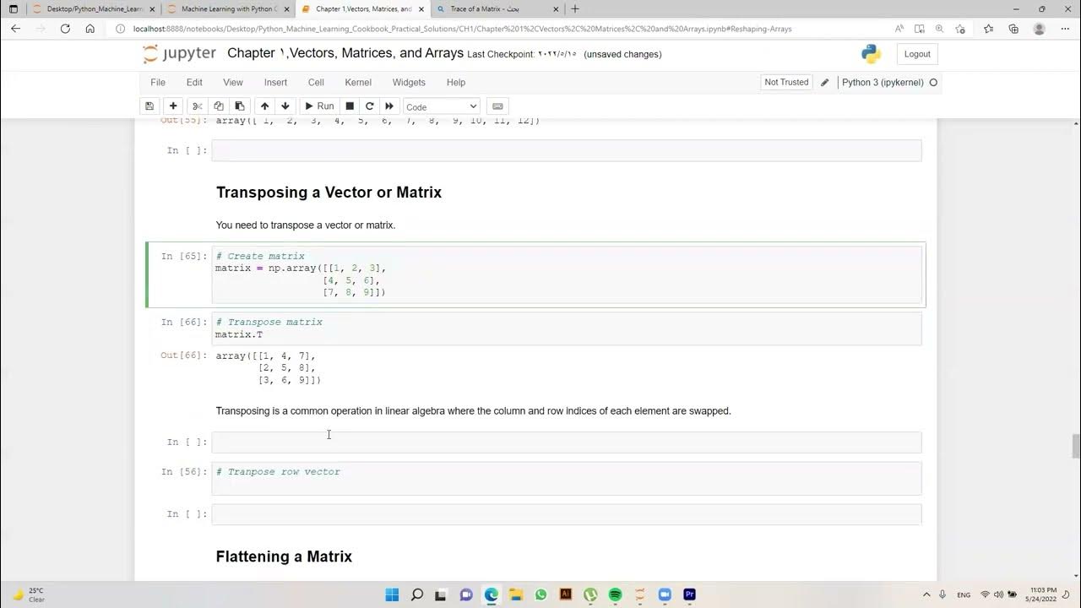1081x608 pixels.
Task: Open taskbar search magnifier
Action: click(417, 594)
